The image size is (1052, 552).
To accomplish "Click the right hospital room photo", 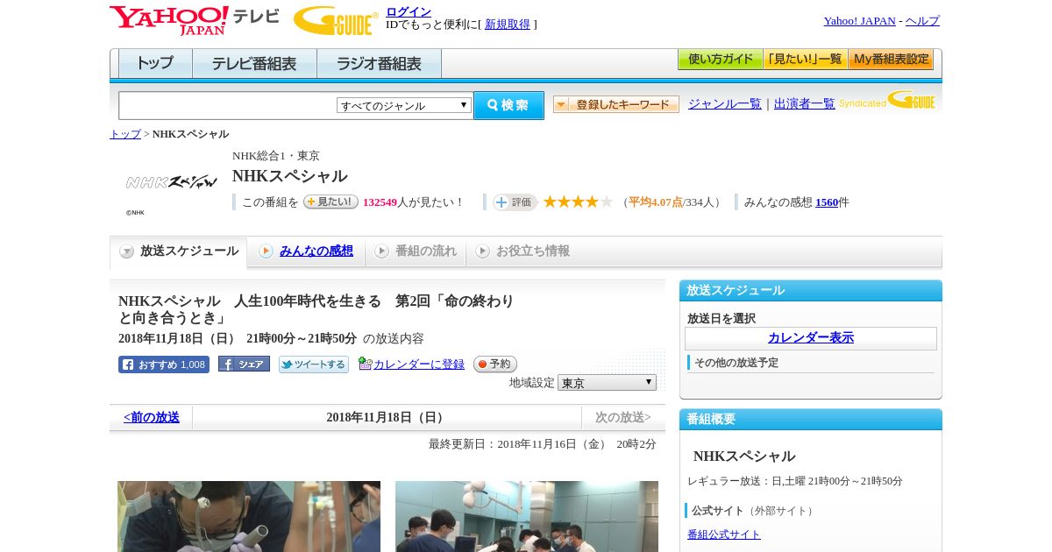I will pyautogui.click(x=527, y=516).
